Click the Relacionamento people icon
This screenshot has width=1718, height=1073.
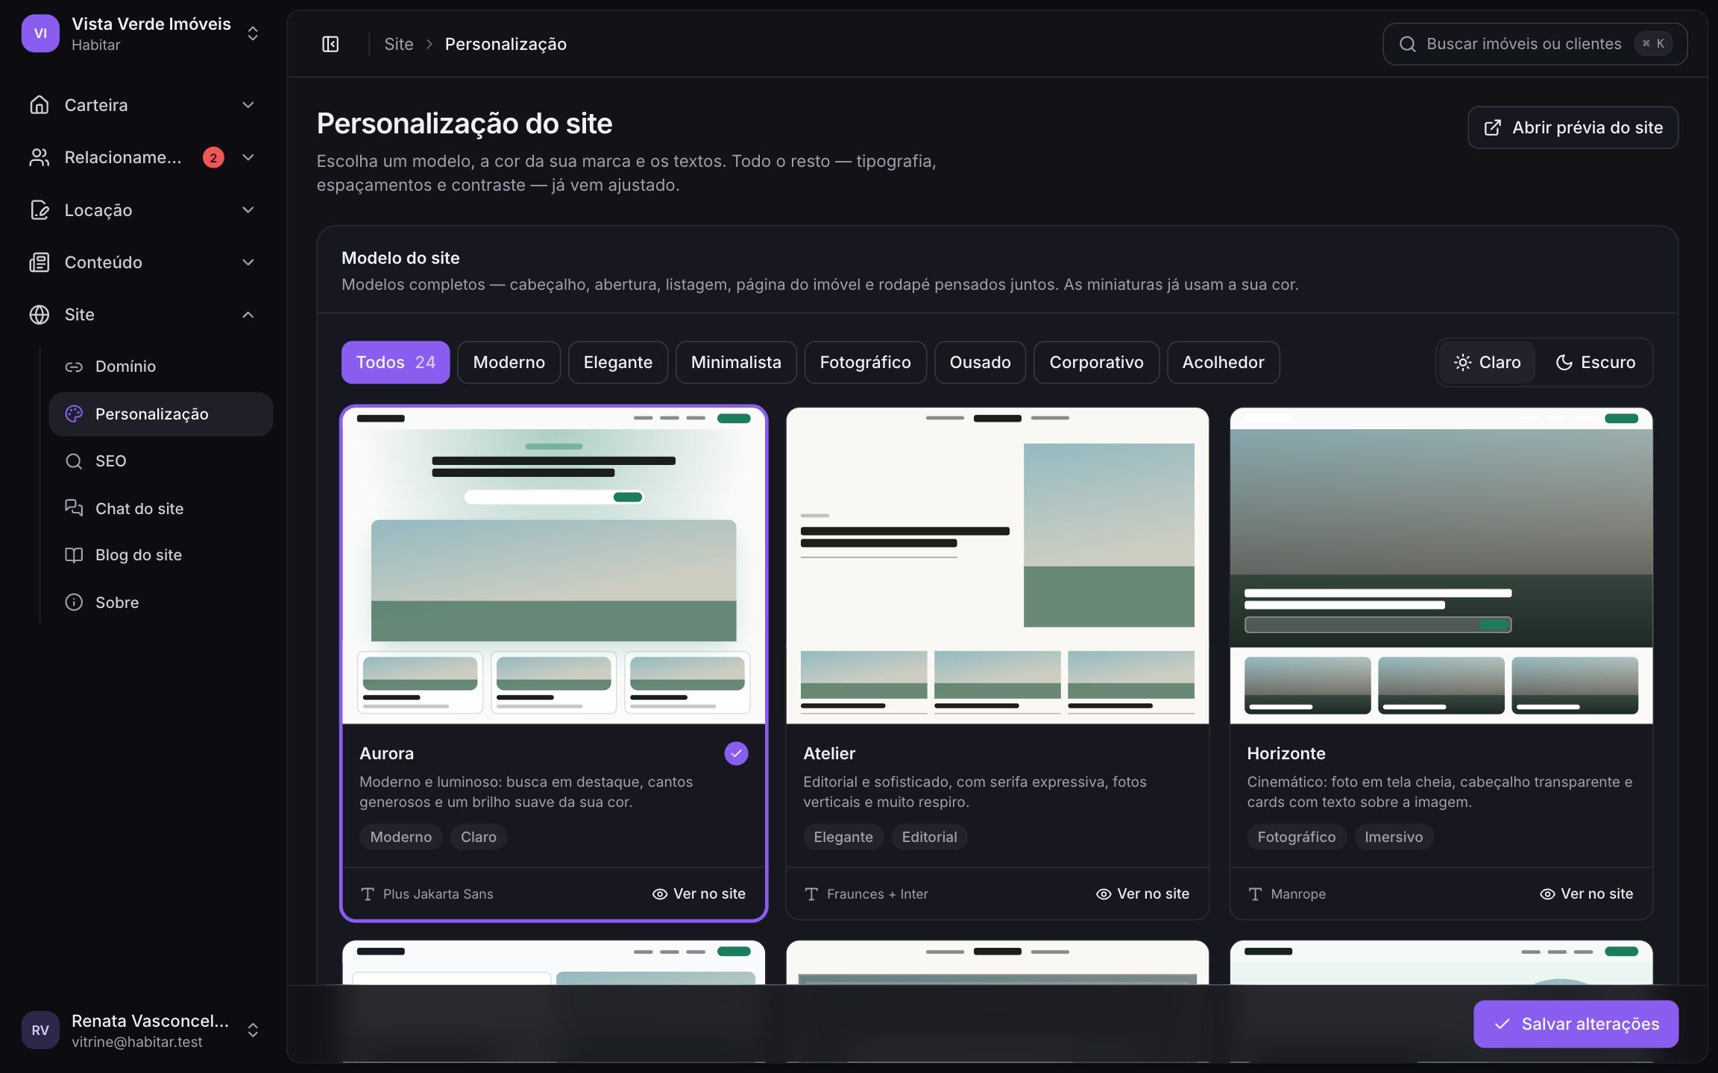(40, 157)
